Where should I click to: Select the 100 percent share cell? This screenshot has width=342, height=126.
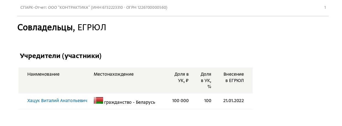click(x=208, y=101)
